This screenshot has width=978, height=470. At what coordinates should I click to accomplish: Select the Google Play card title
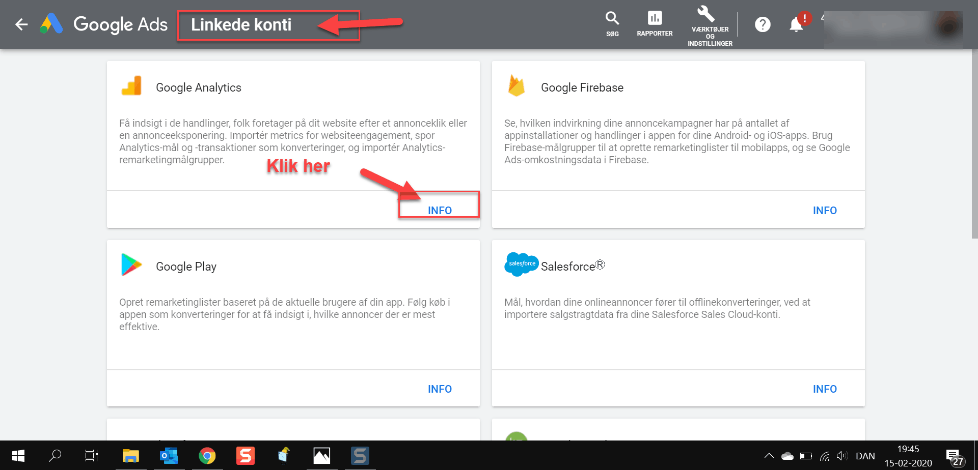(186, 267)
